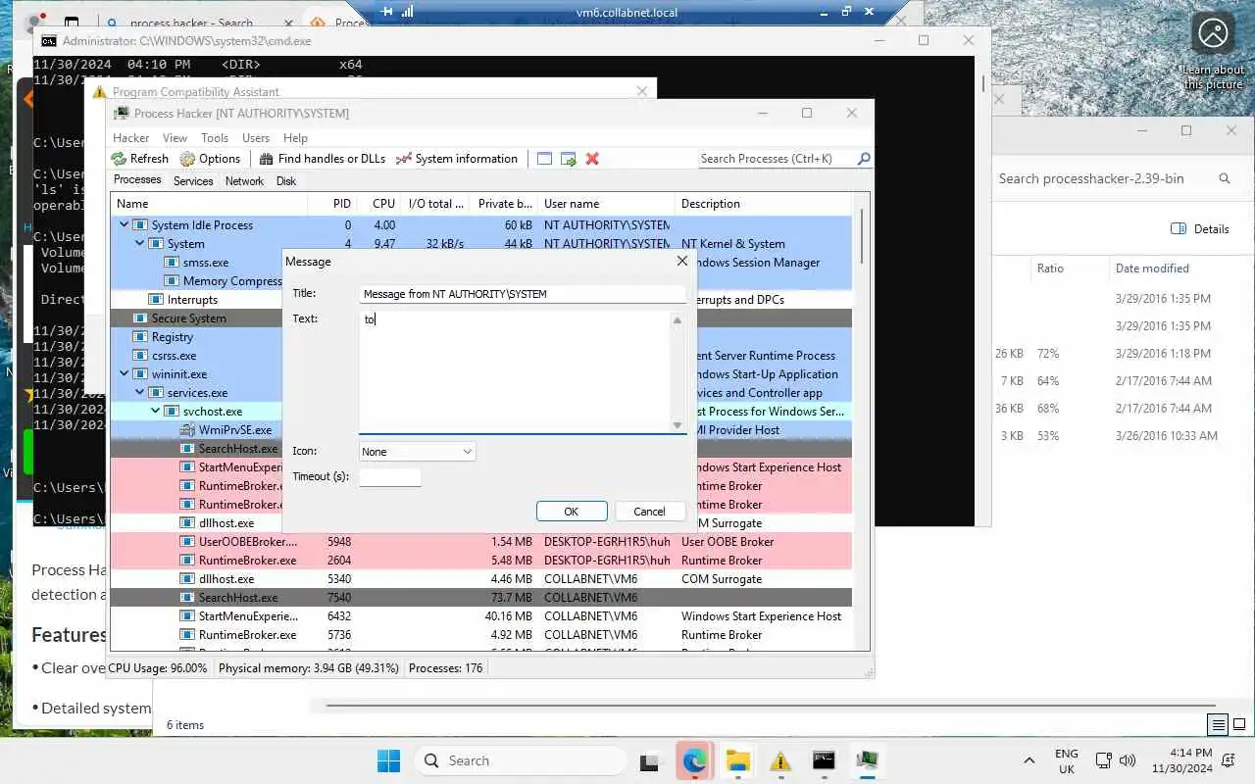Select the SearchHost.exe row with PID 7540
This screenshot has height=784, width=1255.
click(x=480, y=598)
